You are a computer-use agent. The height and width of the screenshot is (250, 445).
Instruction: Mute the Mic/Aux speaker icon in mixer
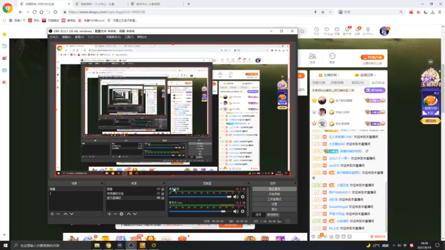236,211
